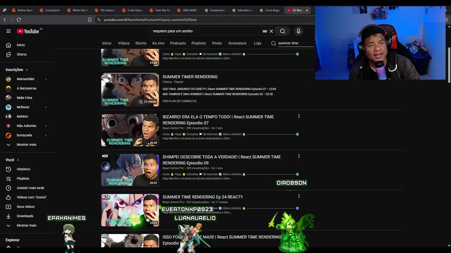Open SUMMER TIME RENDERING playlist title

pos(190,77)
